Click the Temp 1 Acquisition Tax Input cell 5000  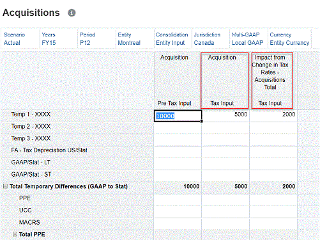(x=225, y=116)
